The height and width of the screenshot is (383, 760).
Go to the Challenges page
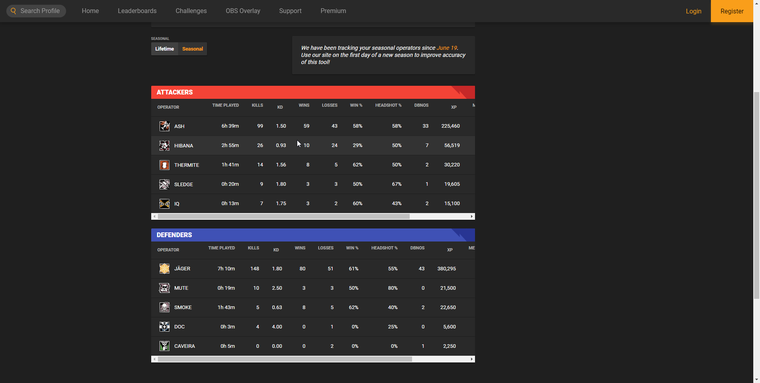tap(191, 11)
